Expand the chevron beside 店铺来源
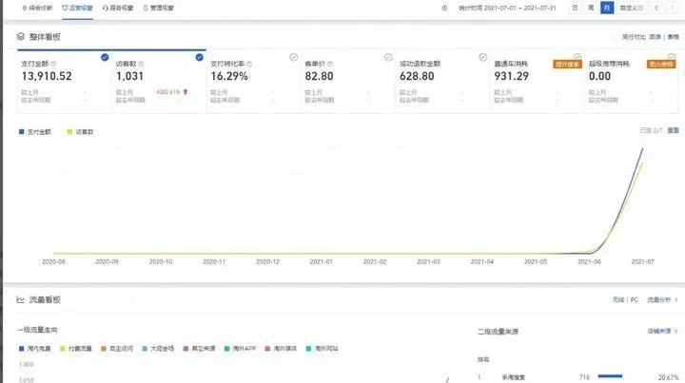 [676, 331]
